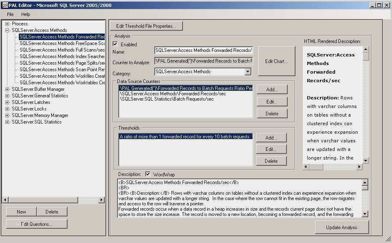The image size is (392, 243).
Task: Click the Name input field
Action: point(204,50)
